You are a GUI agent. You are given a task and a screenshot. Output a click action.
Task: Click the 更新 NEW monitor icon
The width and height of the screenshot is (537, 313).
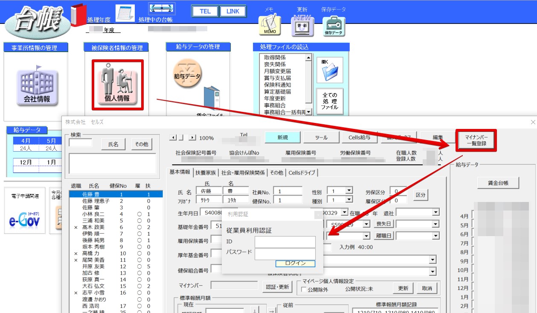302,25
